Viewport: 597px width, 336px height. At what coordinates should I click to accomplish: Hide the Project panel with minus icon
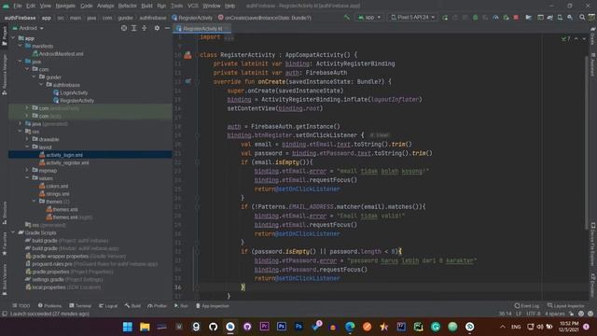click(167, 28)
